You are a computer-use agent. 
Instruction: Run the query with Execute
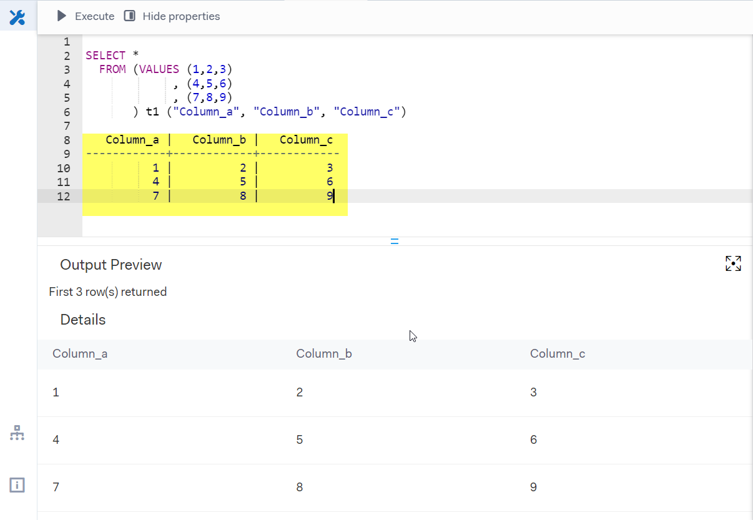[x=86, y=16]
